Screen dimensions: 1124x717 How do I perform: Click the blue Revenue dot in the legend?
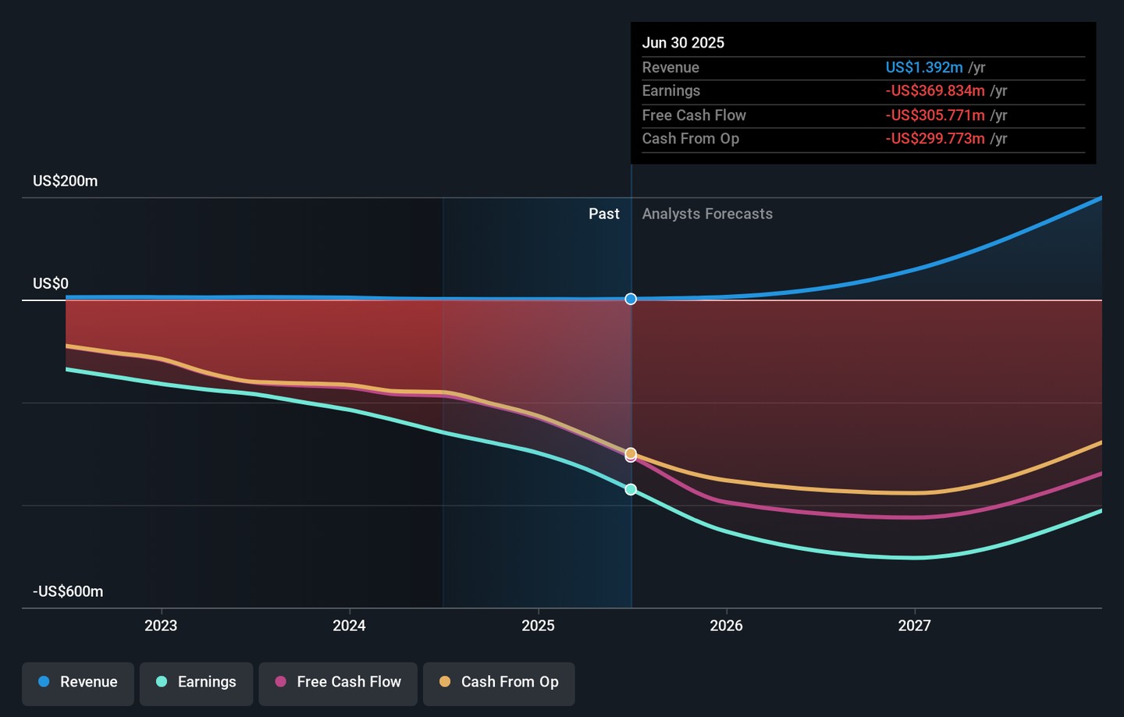(44, 682)
